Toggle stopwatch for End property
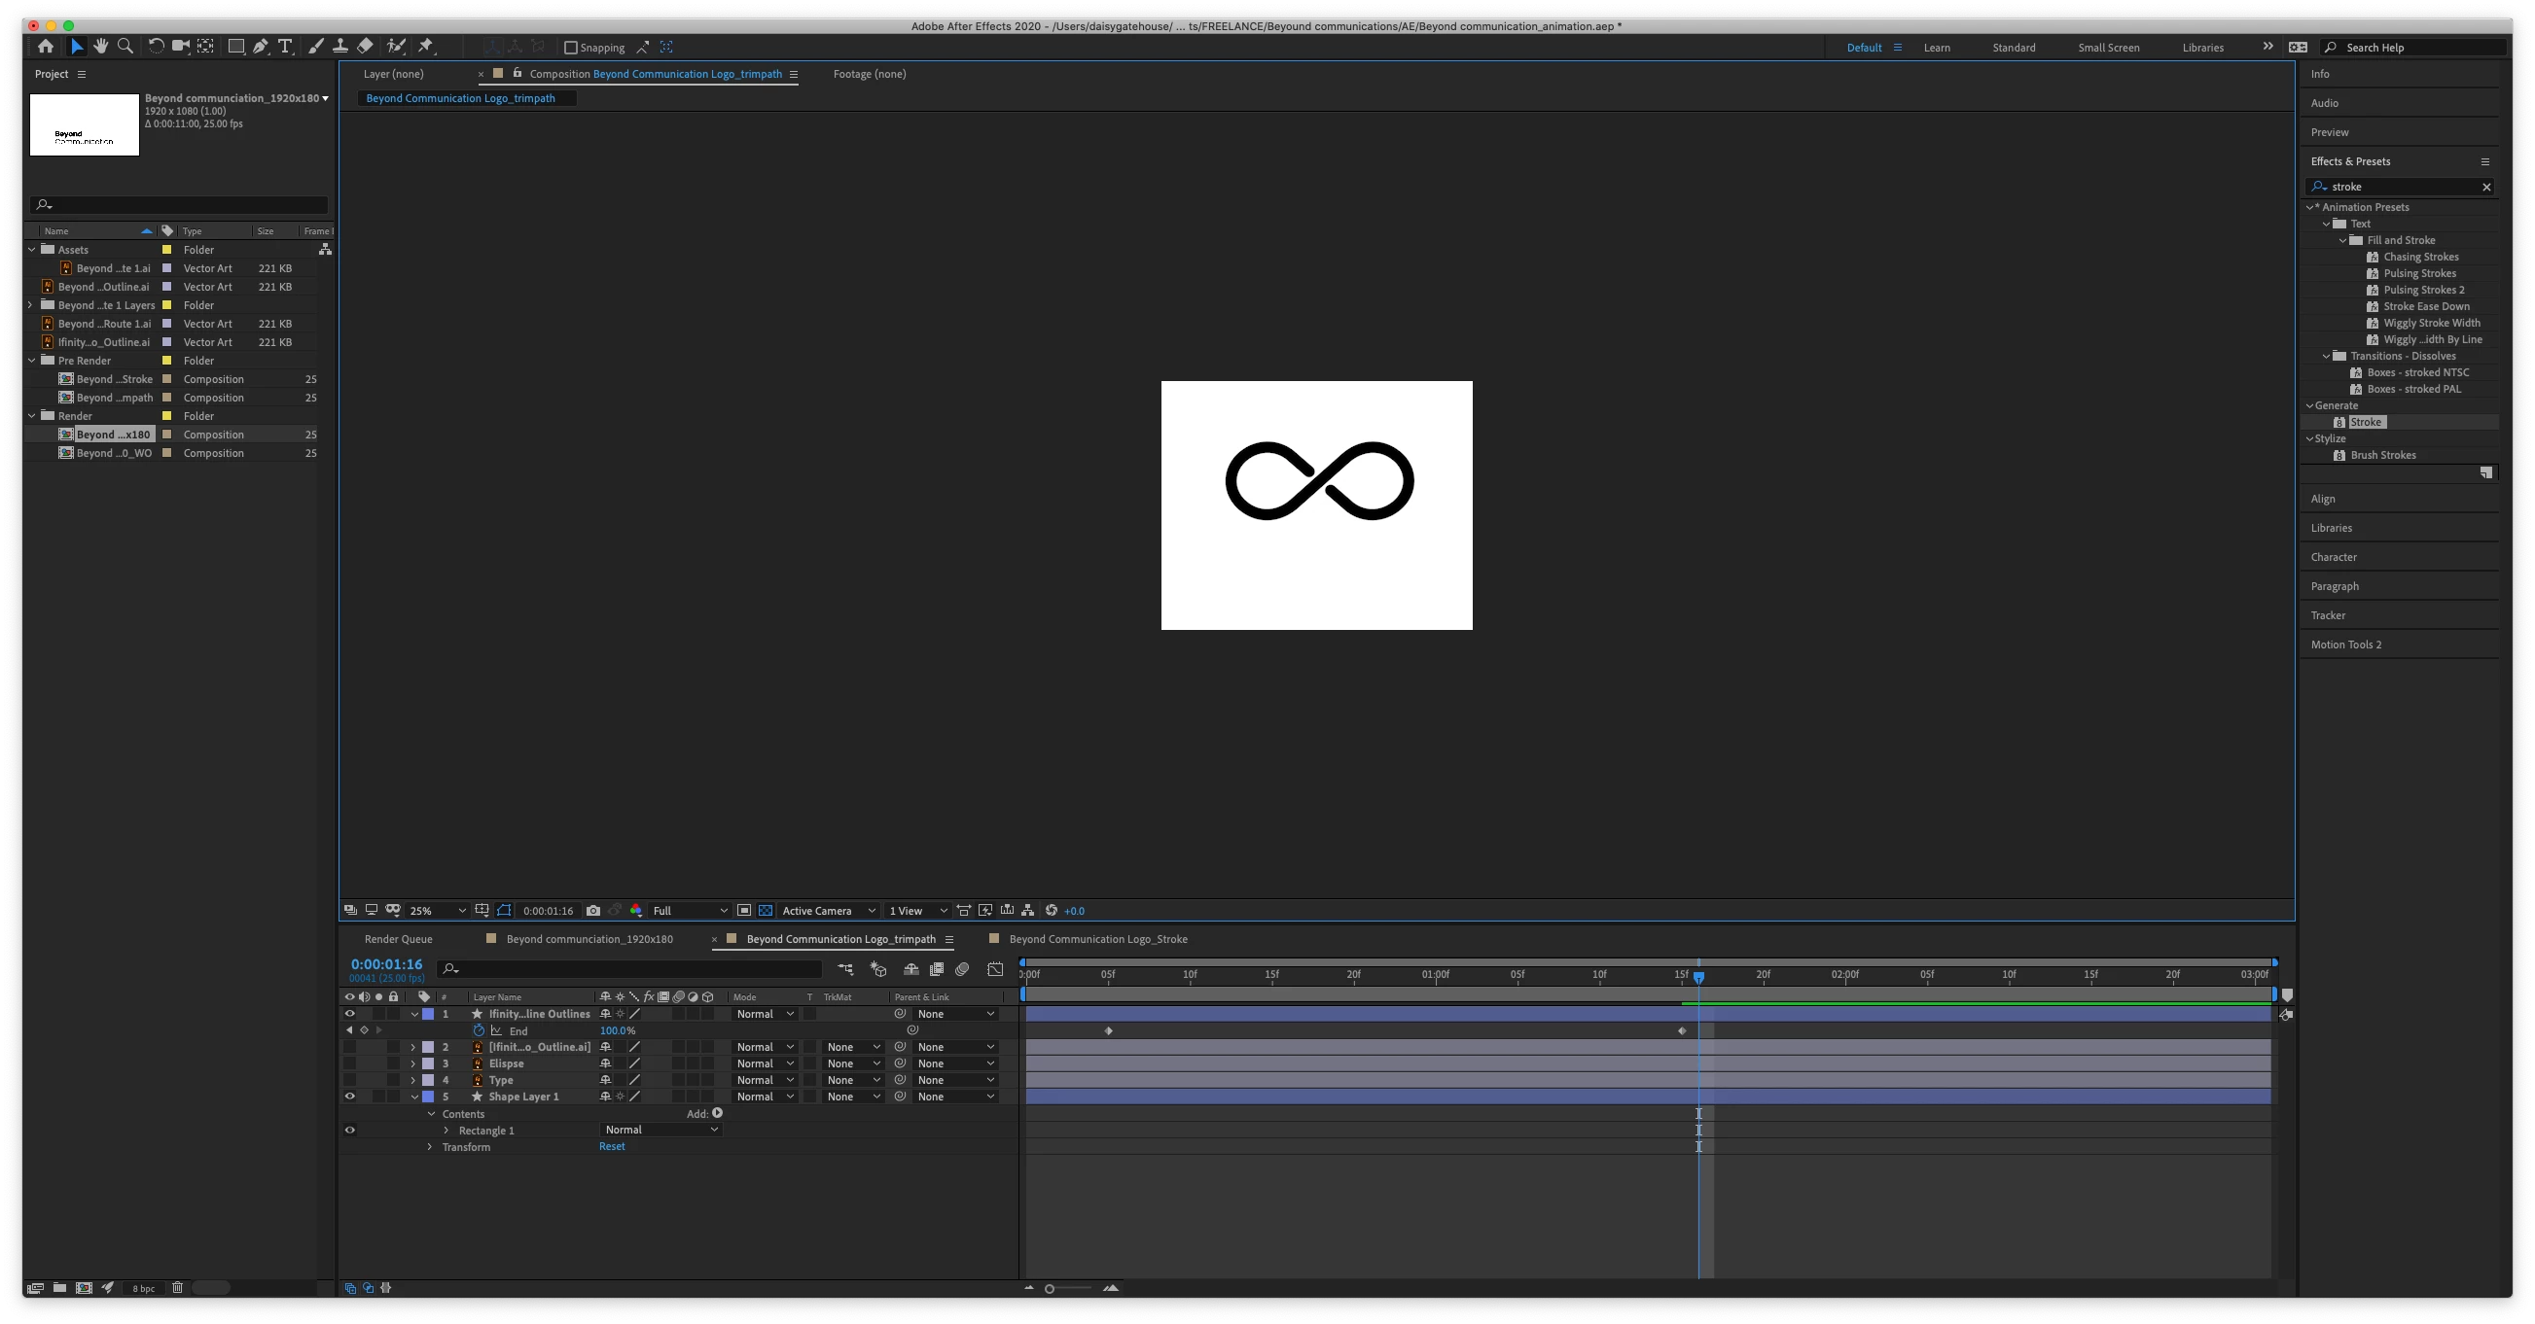 tap(480, 1030)
